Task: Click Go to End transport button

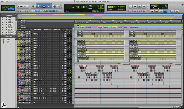Action: tap(144, 11)
